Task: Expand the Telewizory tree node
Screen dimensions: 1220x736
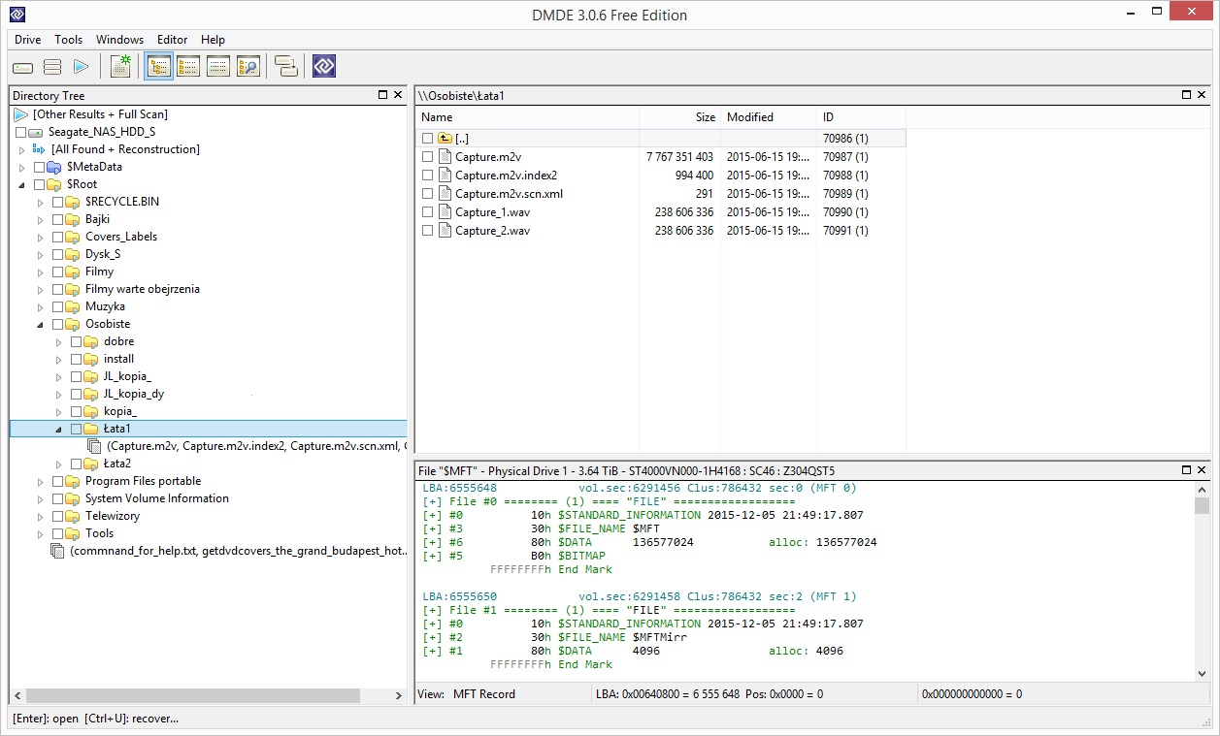Action: 41,516
